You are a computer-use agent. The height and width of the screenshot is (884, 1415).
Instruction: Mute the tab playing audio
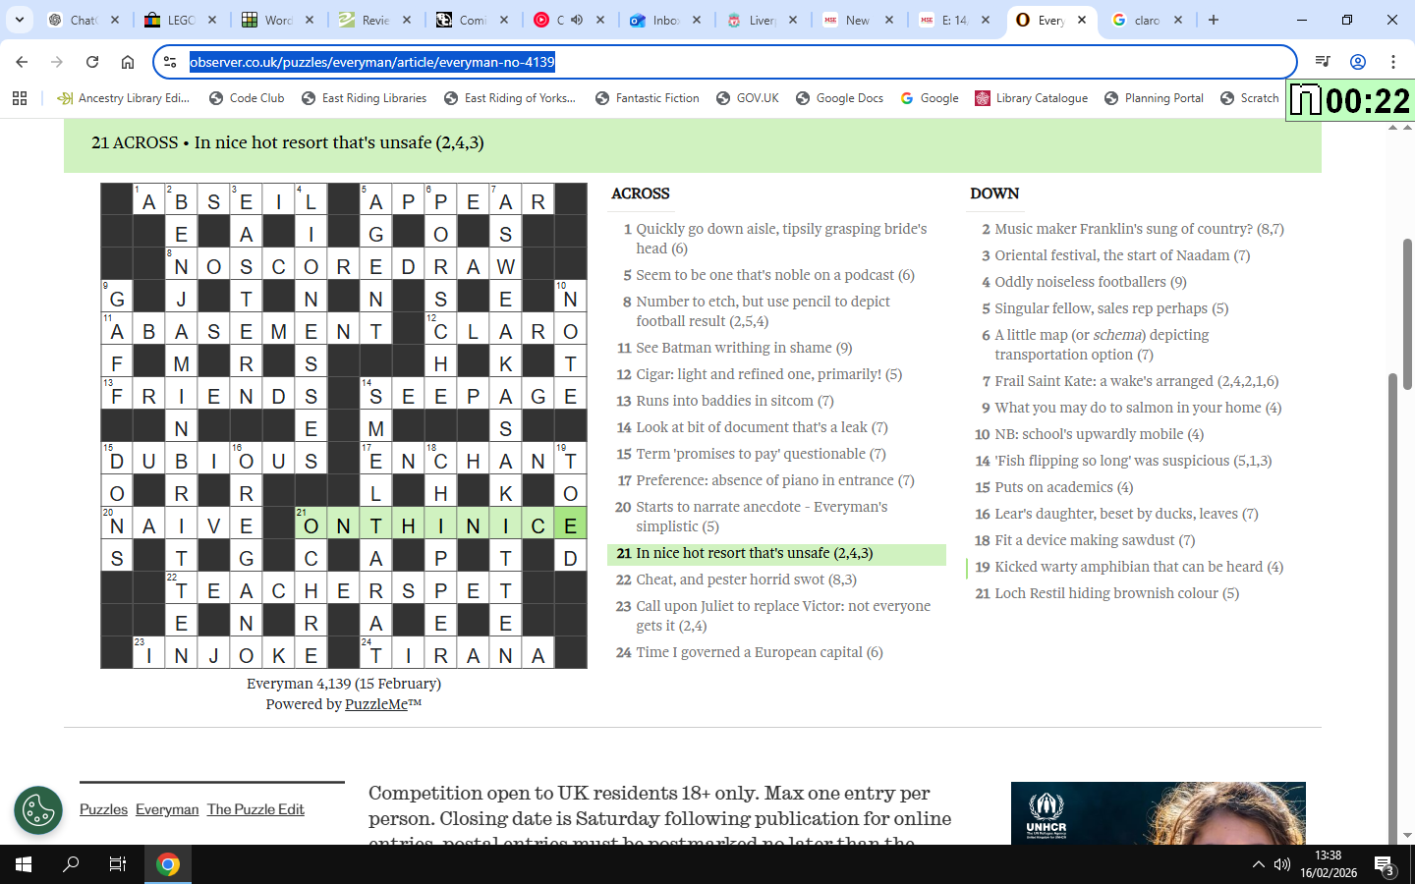577,20
